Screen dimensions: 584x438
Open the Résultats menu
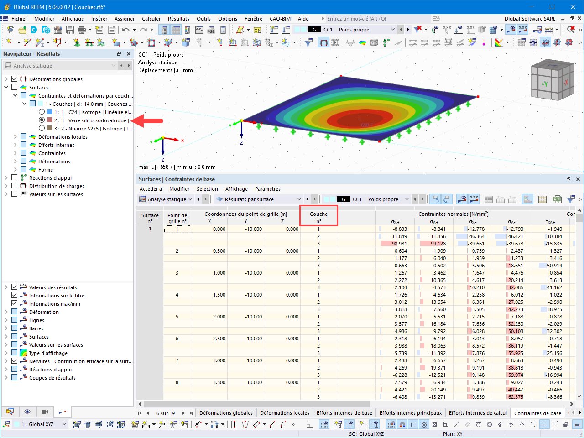pyautogui.click(x=178, y=19)
